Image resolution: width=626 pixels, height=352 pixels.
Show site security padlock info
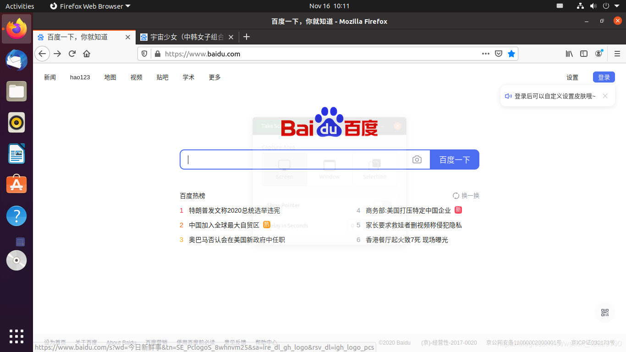click(158, 54)
